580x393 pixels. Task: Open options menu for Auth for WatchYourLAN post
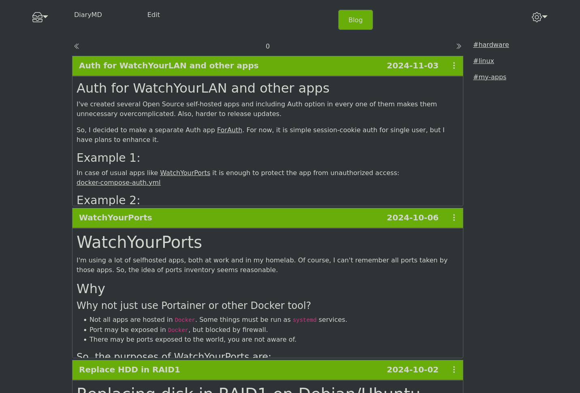[454, 65]
